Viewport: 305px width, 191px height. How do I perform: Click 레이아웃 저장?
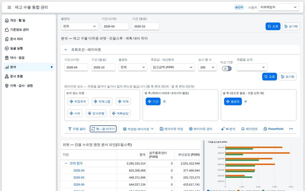171,129
